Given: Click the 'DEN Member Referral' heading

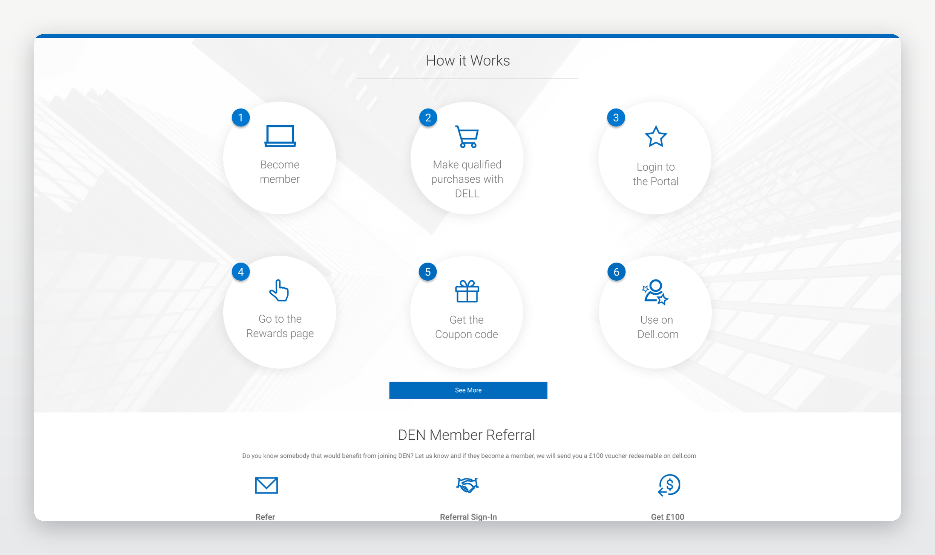Looking at the screenshot, I should click(467, 435).
